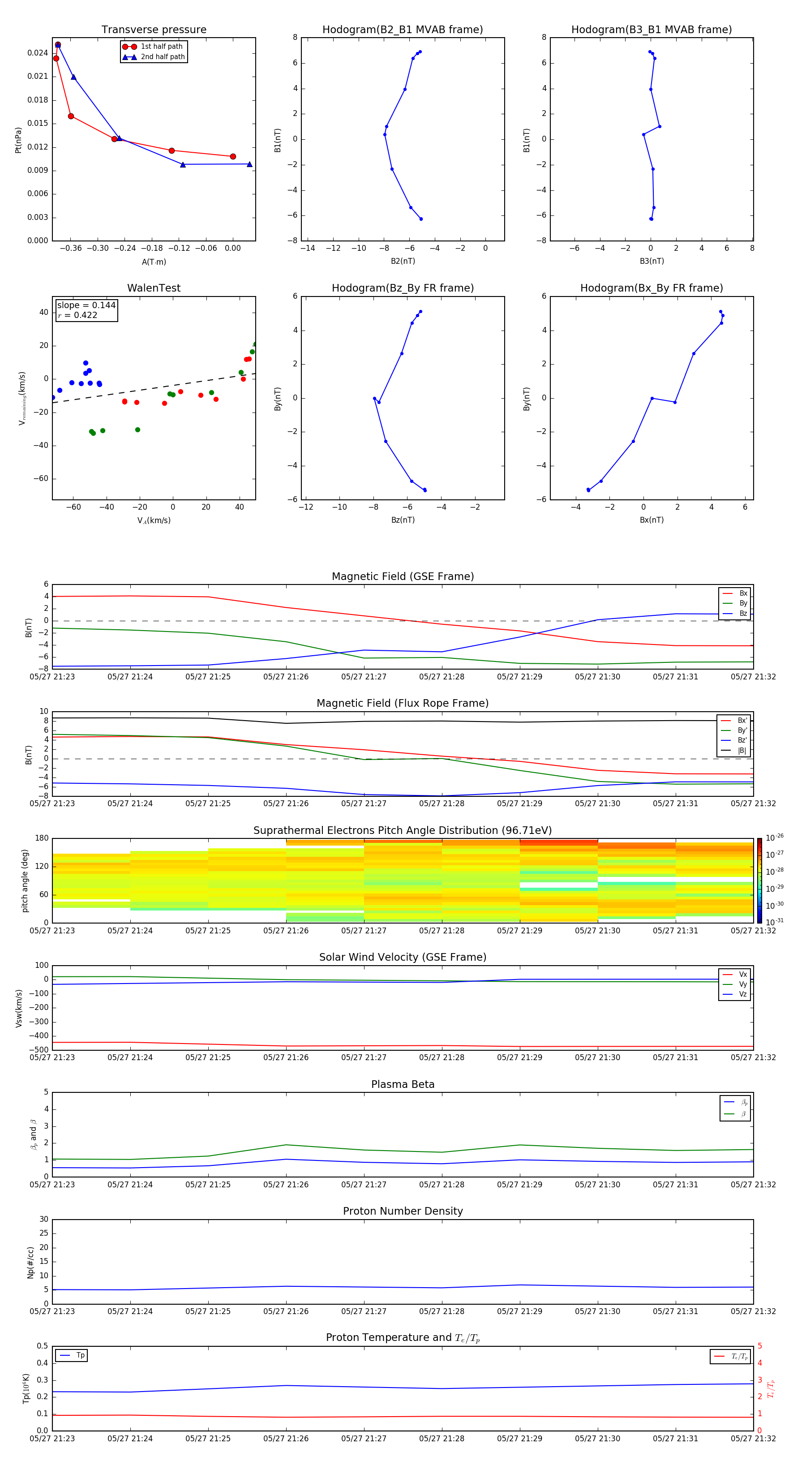Image resolution: width=806 pixels, height=1478 pixels.
Task: Select the 'Vy' legend entry
Action: pyautogui.click(x=735, y=984)
